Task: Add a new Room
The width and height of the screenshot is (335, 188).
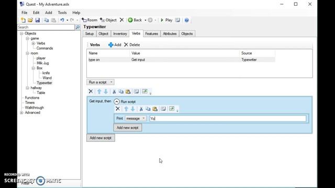Action: click(x=90, y=20)
